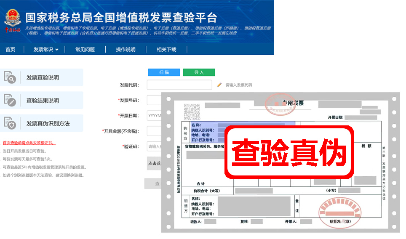Screen dimensions: 406x239
Task: Open 相关下载 in the navigation bar
Action: [x=166, y=49]
